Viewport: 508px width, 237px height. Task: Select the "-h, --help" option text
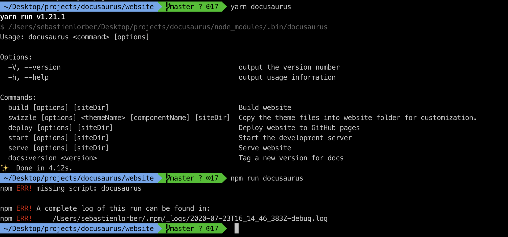point(28,77)
